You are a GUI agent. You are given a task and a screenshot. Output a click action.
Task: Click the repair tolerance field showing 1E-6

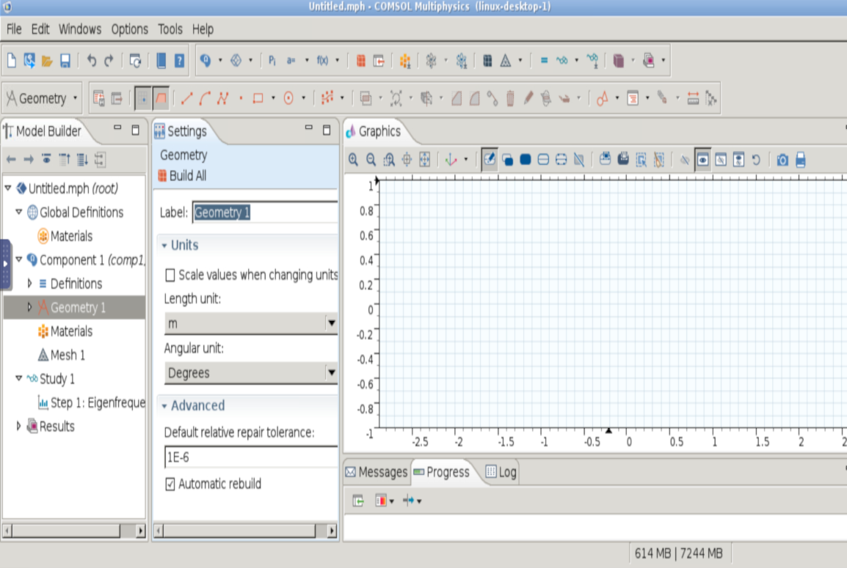tap(251, 457)
